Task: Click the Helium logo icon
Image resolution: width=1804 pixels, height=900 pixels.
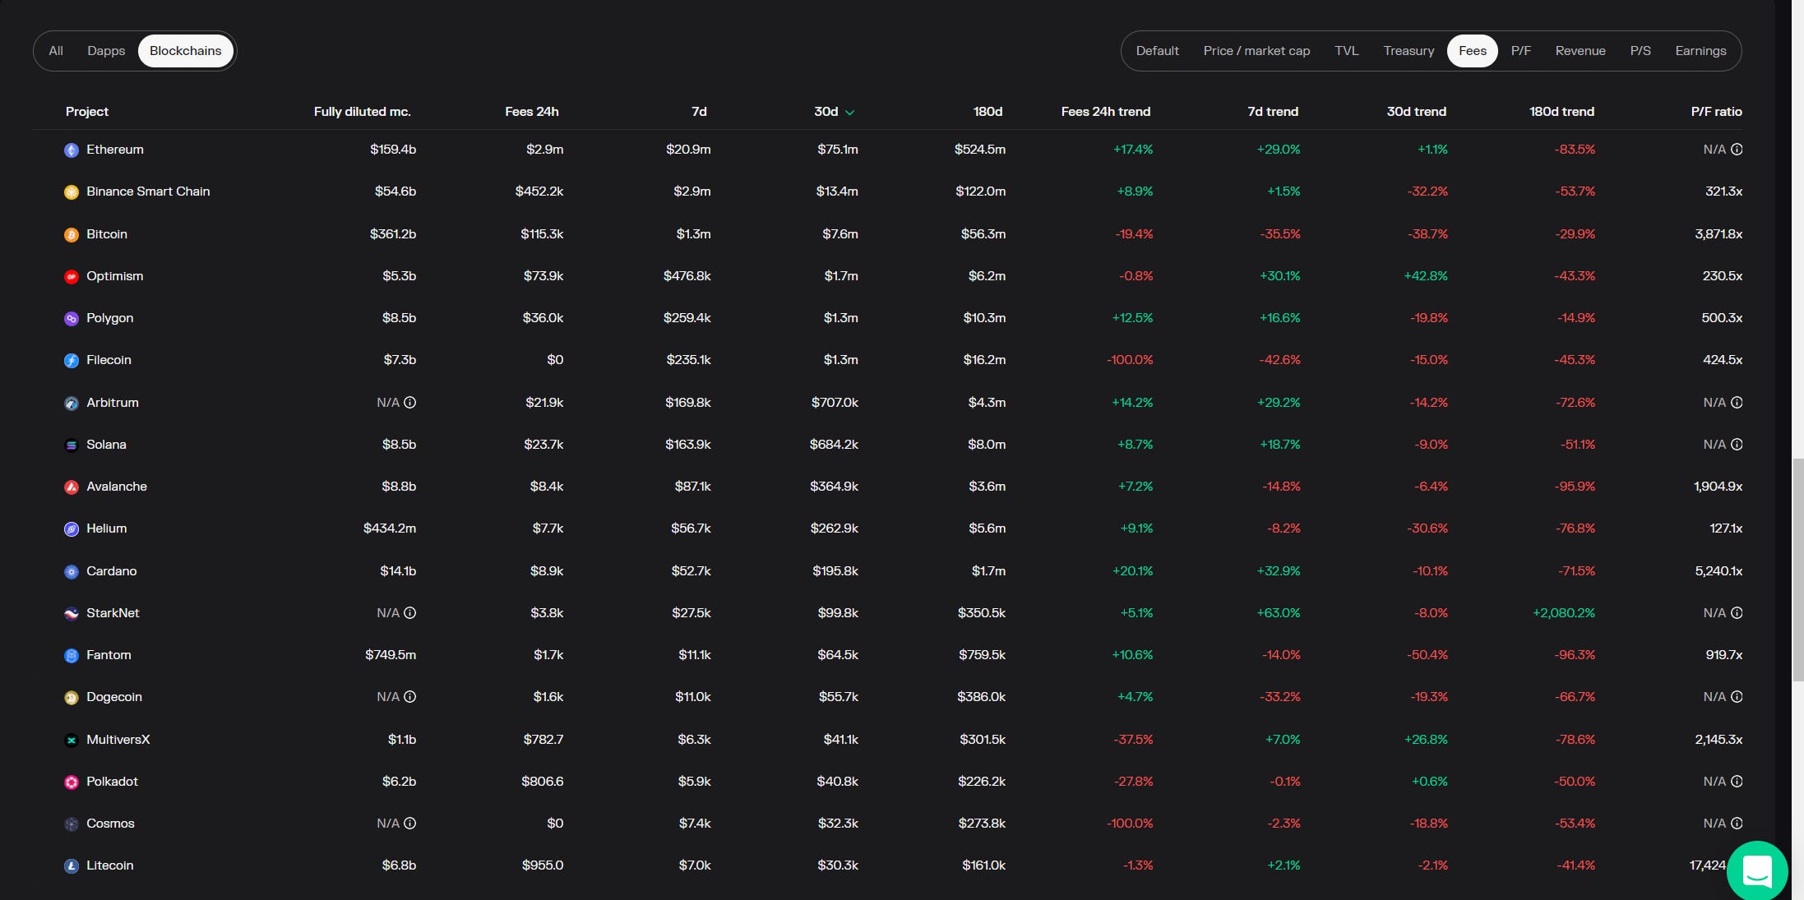Action: (x=72, y=529)
